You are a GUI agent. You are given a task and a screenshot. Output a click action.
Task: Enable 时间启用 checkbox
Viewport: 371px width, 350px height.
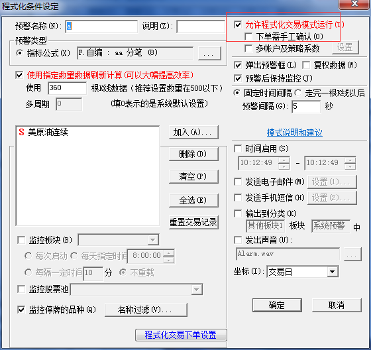(238, 148)
